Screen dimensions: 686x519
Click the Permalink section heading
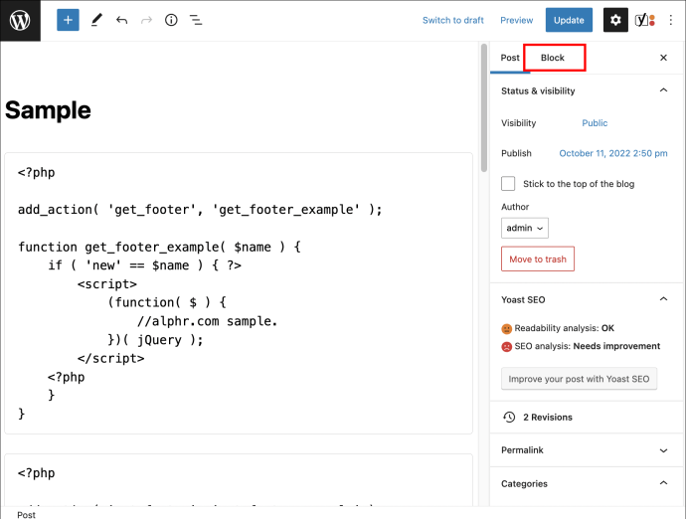[x=522, y=449]
